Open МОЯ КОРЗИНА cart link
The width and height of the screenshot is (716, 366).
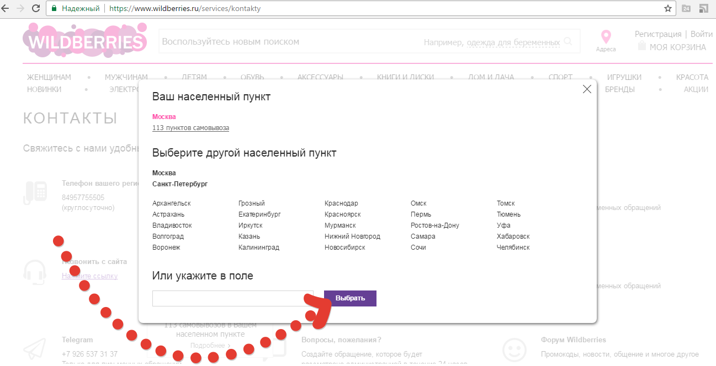(677, 47)
